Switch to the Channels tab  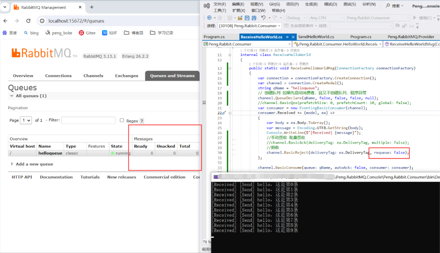(93, 76)
